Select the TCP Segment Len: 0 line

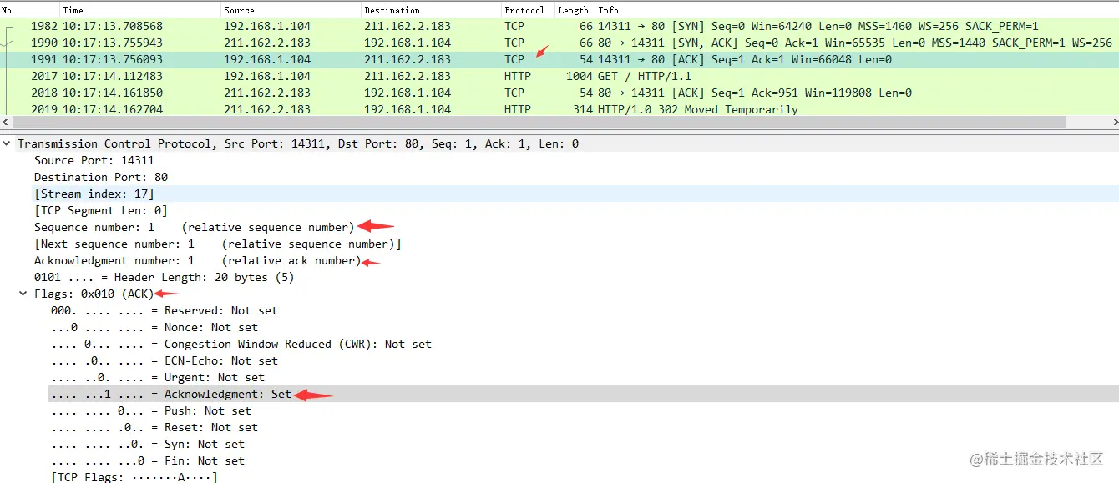pyautogui.click(x=101, y=210)
